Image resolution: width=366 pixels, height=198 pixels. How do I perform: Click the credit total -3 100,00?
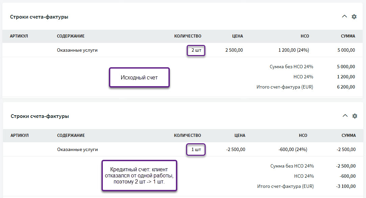[x=346, y=186]
